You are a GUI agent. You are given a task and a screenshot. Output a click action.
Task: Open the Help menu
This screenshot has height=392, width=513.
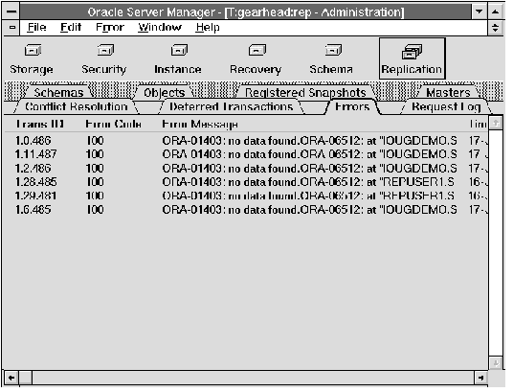tap(208, 28)
